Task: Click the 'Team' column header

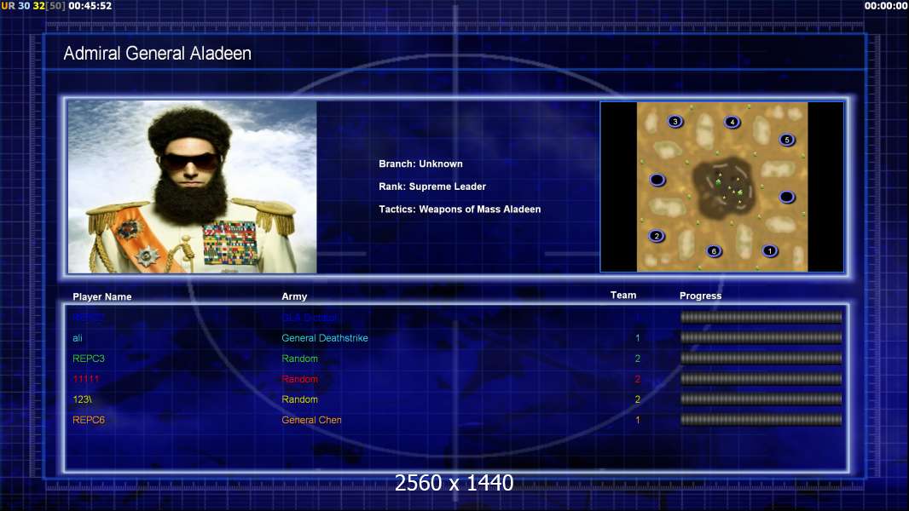Action: click(623, 296)
